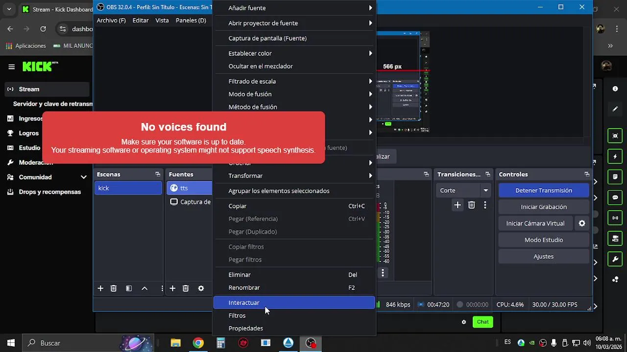The width and height of the screenshot is (627, 352).
Task: Delete transition with trash icon
Action: 471,205
